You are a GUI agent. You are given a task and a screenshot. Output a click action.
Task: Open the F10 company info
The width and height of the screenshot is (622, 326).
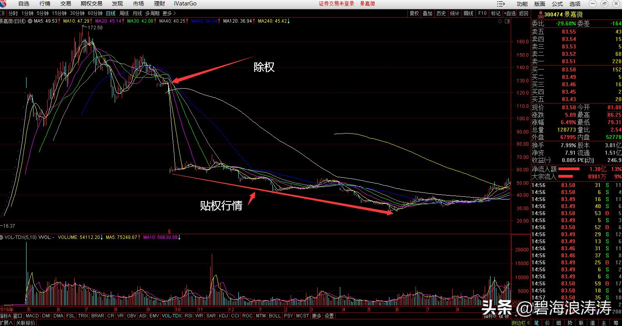tap(482, 13)
